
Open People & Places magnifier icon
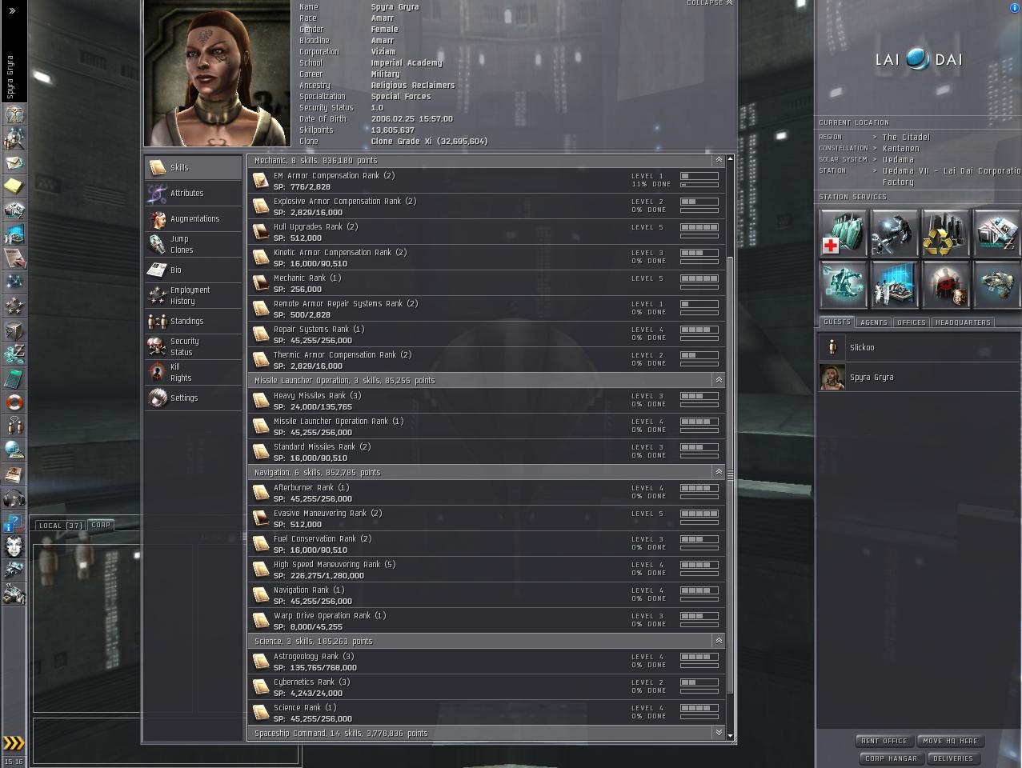(x=14, y=138)
